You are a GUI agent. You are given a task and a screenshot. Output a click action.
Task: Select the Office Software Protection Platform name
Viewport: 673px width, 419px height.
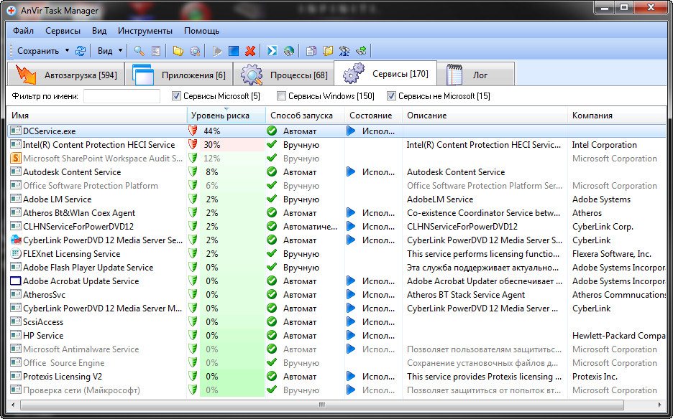click(91, 186)
